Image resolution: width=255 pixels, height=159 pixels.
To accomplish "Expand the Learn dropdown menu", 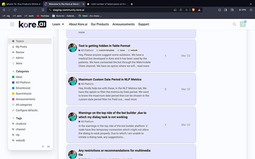I will click(58, 24).
